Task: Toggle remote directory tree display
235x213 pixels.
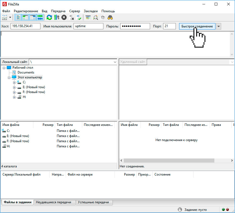Action: [x=33, y=18]
